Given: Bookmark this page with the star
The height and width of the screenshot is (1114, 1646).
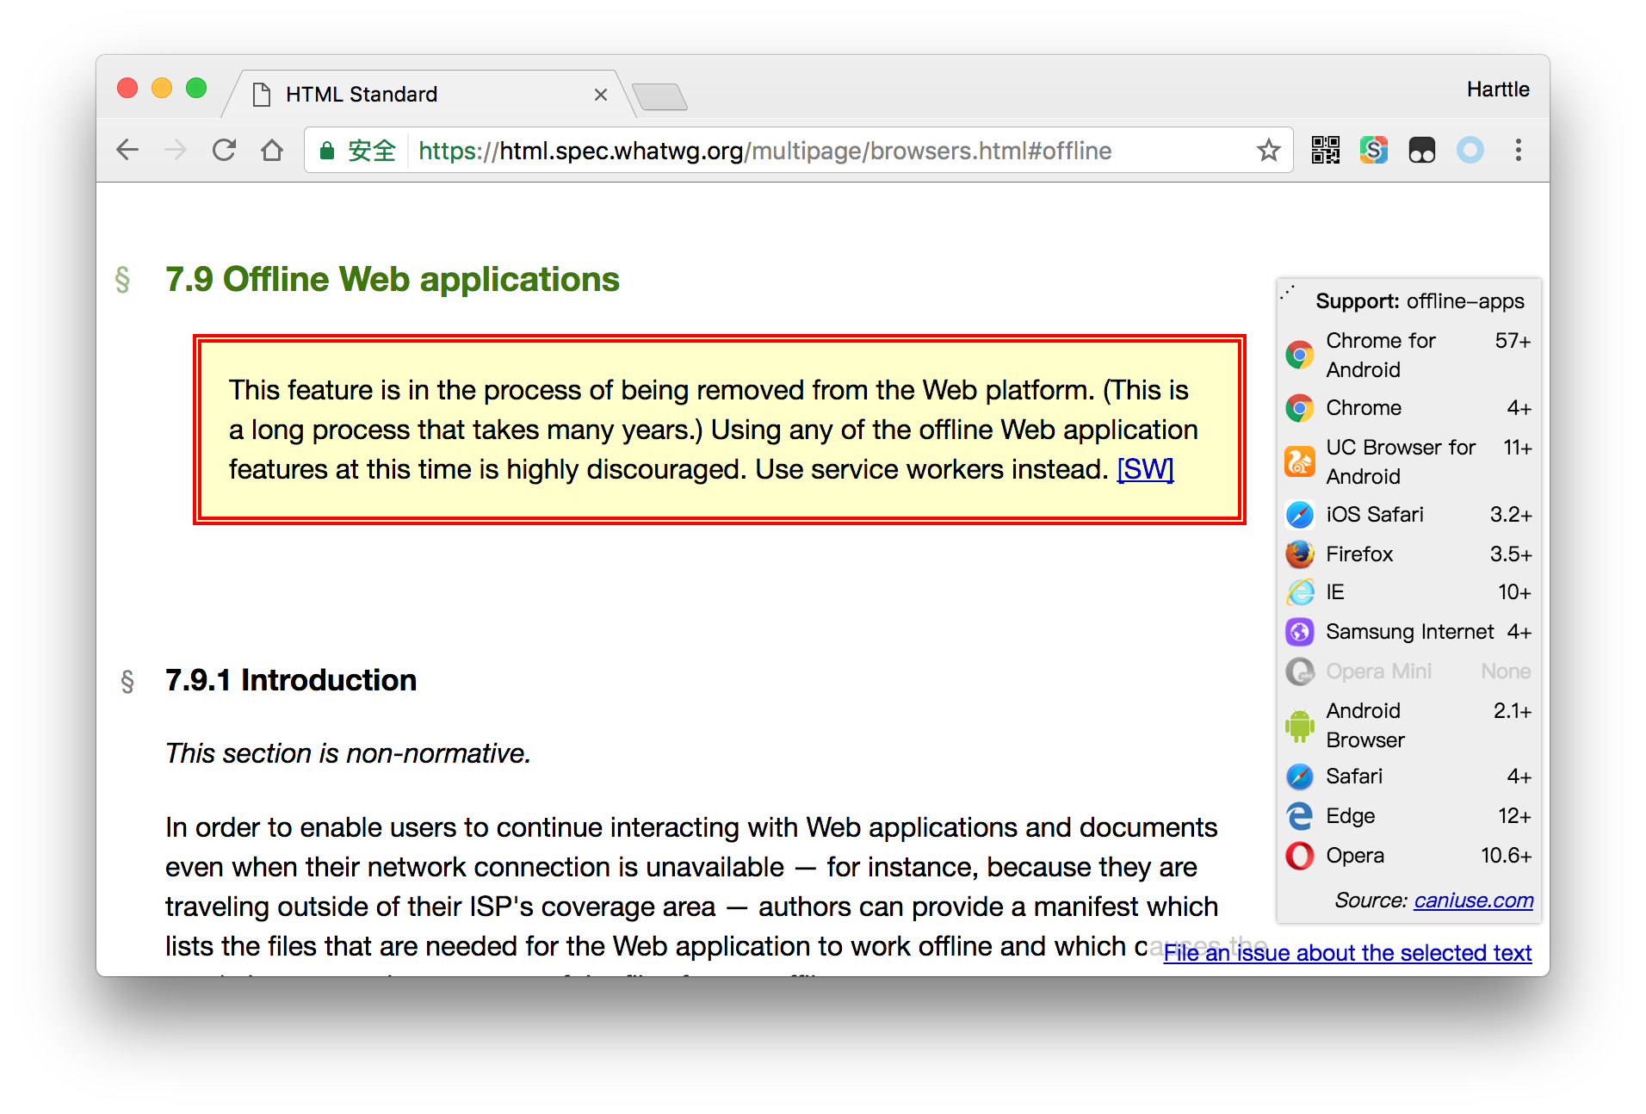Looking at the screenshot, I should (1268, 150).
